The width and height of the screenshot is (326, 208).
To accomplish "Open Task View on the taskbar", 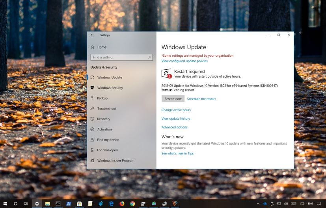I will 26,204.
